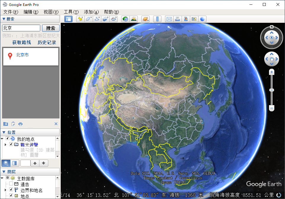This screenshot has height=199, width=285.
Task: Toggle 我的地点 checkbox
Action: pyautogui.click(x=8, y=138)
